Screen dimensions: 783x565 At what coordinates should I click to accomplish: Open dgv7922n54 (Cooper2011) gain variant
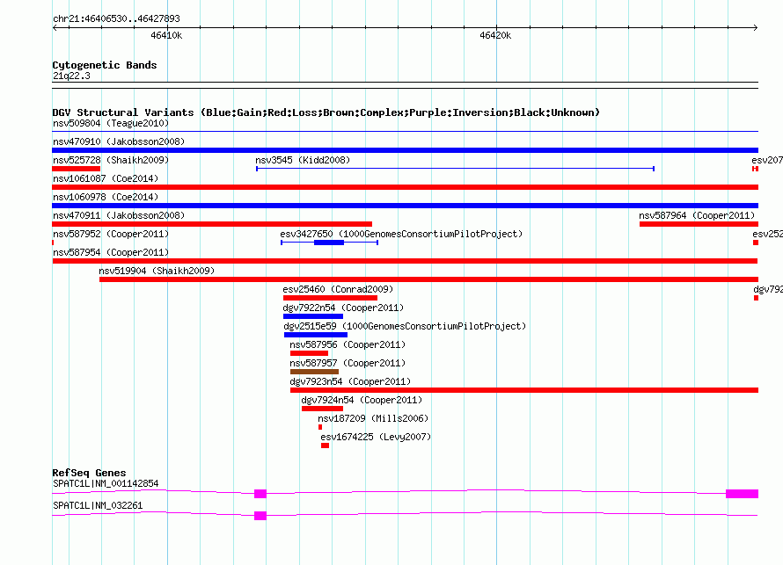click(x=313, y=316)
